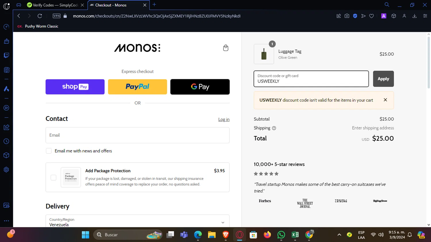The image size is (431, 242).
Task: Open Pushy Worm Classic bookmark
Action: point(38,26)
